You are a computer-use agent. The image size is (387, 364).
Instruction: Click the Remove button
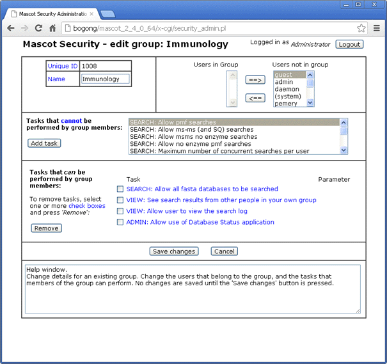[x=47, y=228]
